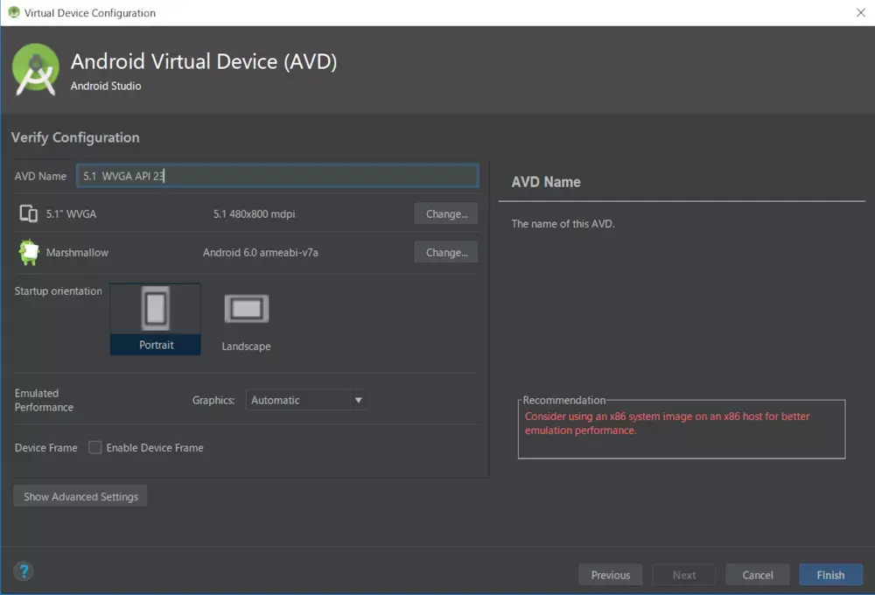
Task: Click the AVD Name help panel heading
Action: tap(546, 182)
